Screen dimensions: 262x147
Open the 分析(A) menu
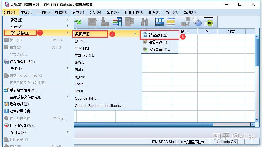95,12
